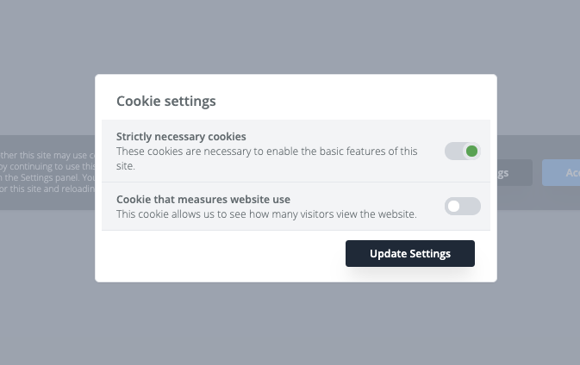Viewport: 580px width, 365px height.
Task: Click the Update Settings button
Action: click(410, 253)
